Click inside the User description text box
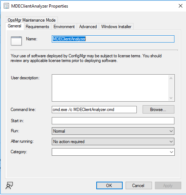Image resolution: width=186 pixels, height=195 pixels. [x=110, y=88]
